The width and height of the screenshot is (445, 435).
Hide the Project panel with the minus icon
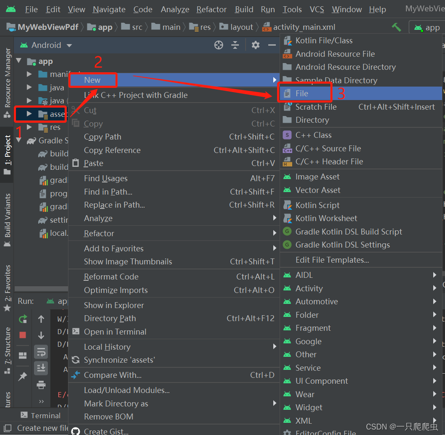pos(272,45)
